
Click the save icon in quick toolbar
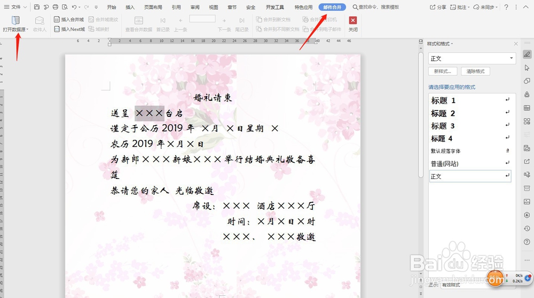point(37,7)
